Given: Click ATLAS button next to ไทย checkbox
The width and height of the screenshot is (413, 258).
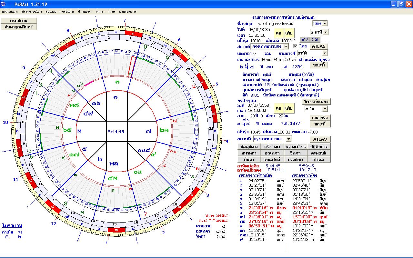Looking at the screenshot, I should [x=318, y=46].
